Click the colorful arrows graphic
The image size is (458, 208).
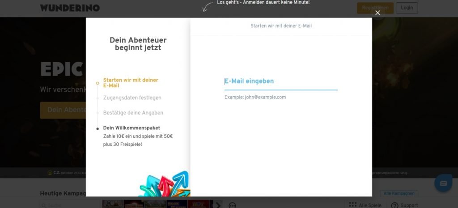[x=165, y=185]
